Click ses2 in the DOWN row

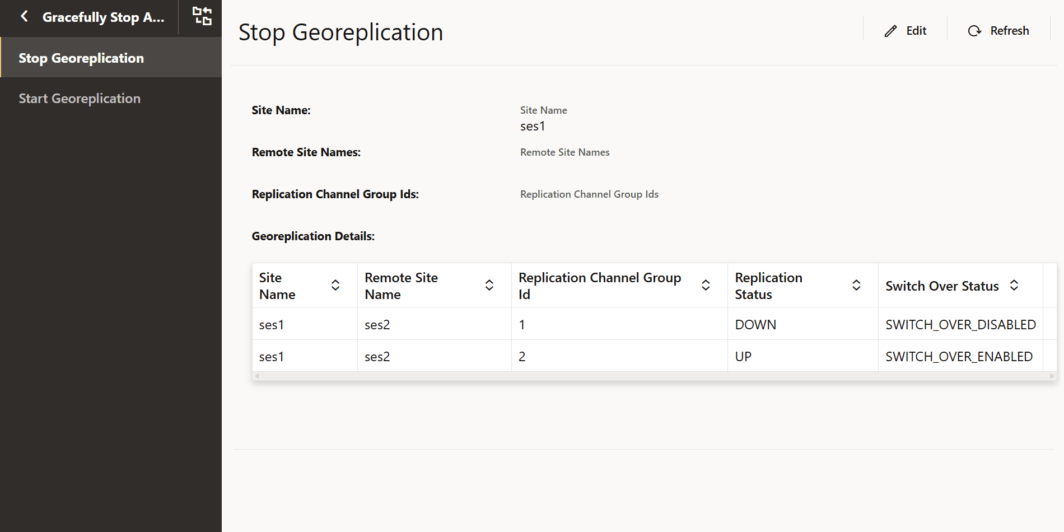435,324
